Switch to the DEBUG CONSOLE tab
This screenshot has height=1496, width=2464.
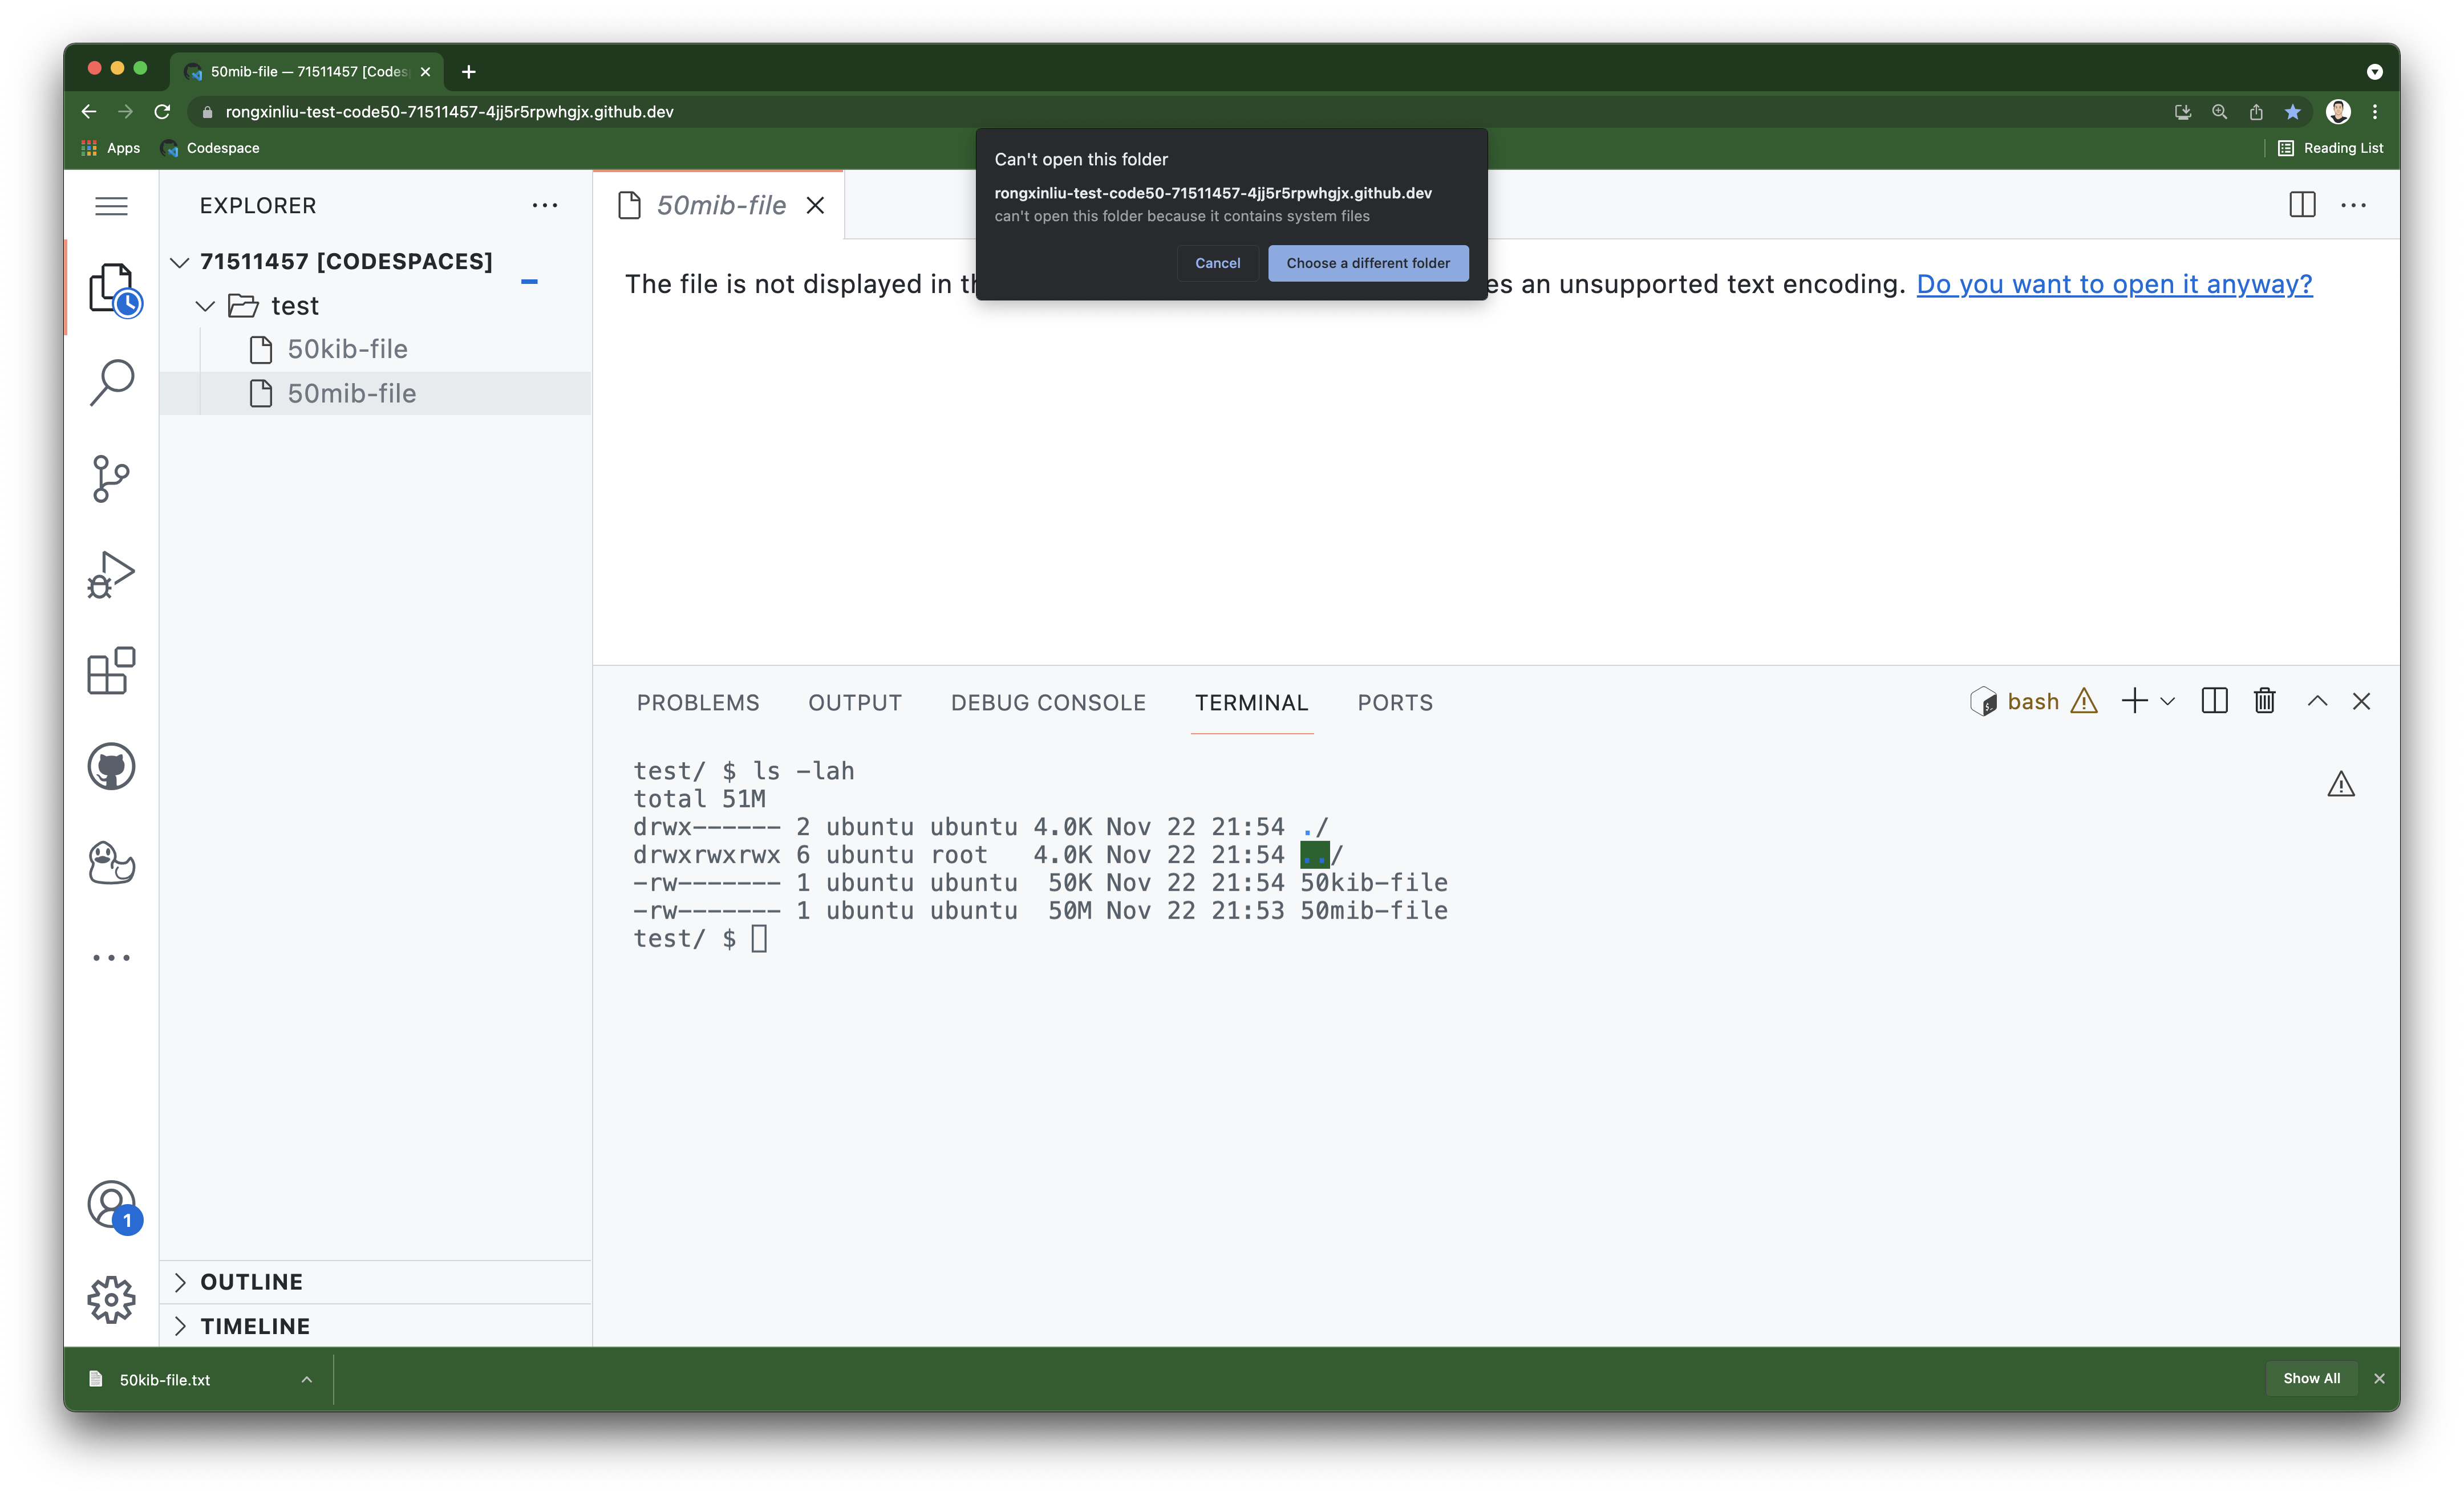click(x=1048, y=702)
